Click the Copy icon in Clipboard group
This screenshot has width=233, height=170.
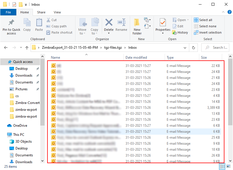click(x=27, y=24)
